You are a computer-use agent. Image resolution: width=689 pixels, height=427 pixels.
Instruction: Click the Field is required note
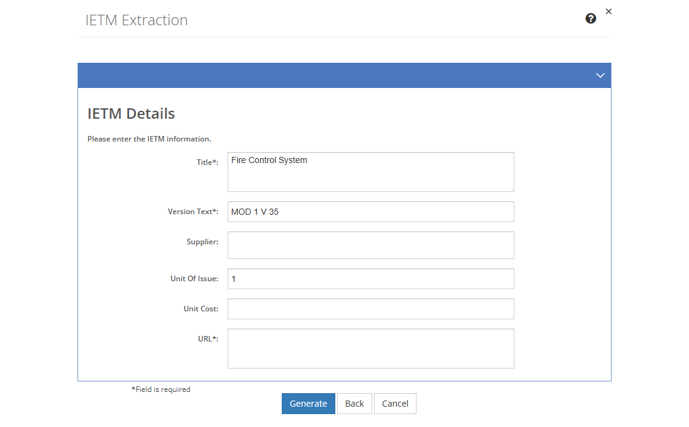click(x=161, y=389)
